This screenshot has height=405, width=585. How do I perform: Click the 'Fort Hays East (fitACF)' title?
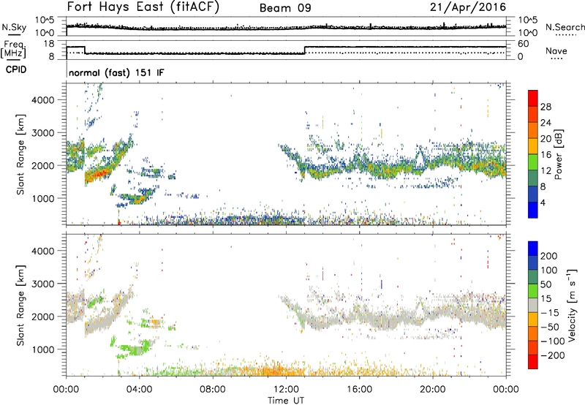[143, 7]
